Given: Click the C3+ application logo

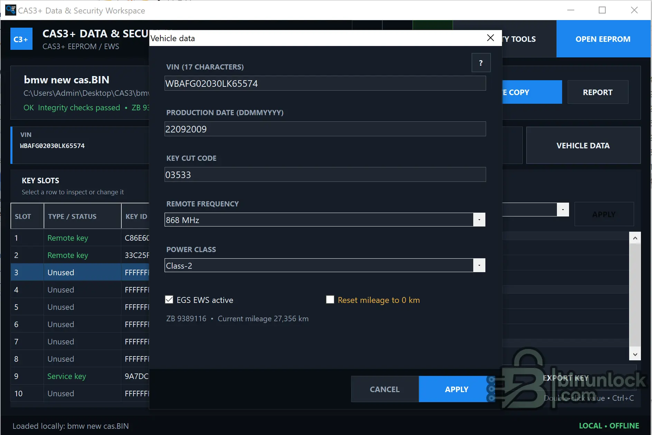Looking at the screenshot, I should click(21, 39).
